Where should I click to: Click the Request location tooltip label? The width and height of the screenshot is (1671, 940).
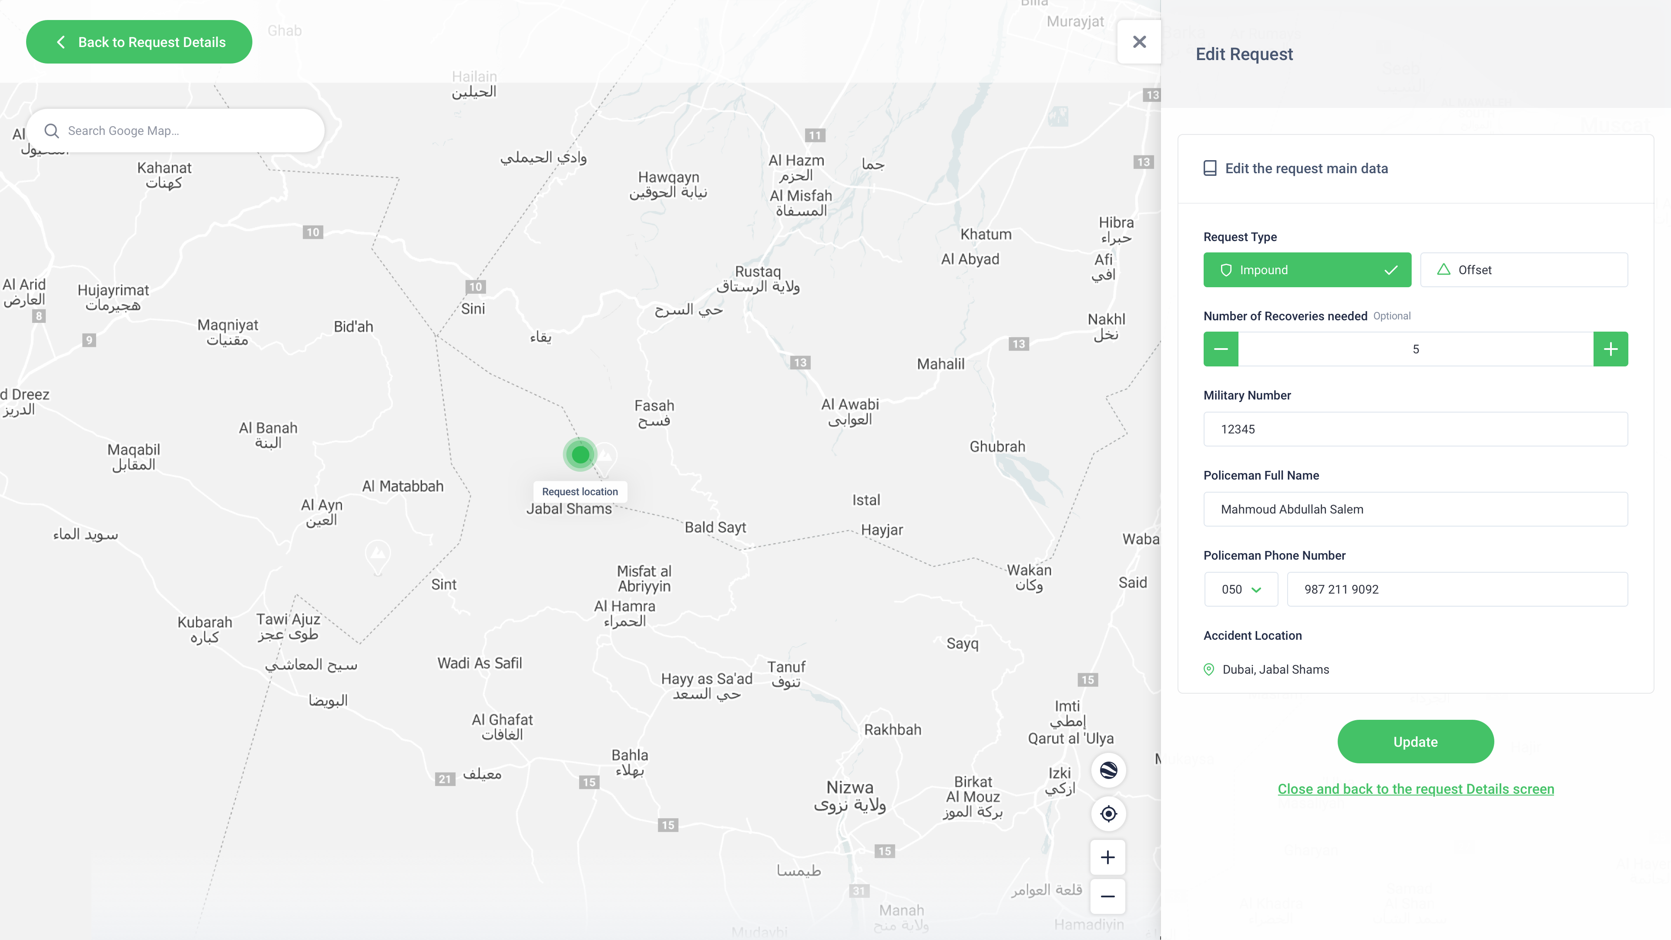tap(580, 492)
